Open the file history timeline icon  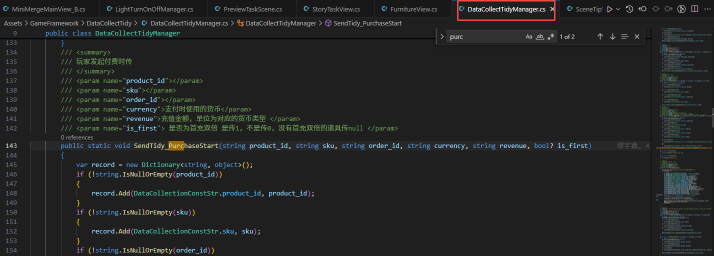629,9
